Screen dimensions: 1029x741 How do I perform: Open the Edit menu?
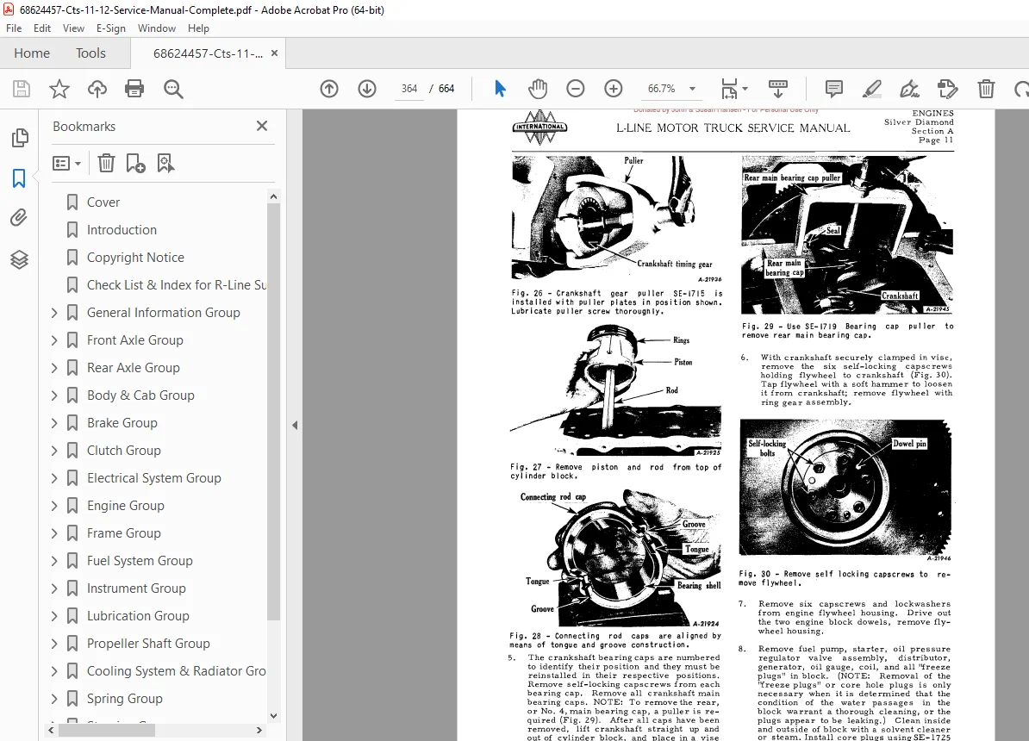pyautogui.click(x=42, y=28)
